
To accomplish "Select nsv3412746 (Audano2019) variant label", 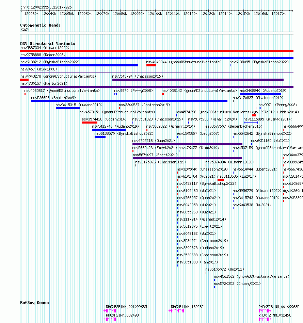I will [x=115, y=127].
